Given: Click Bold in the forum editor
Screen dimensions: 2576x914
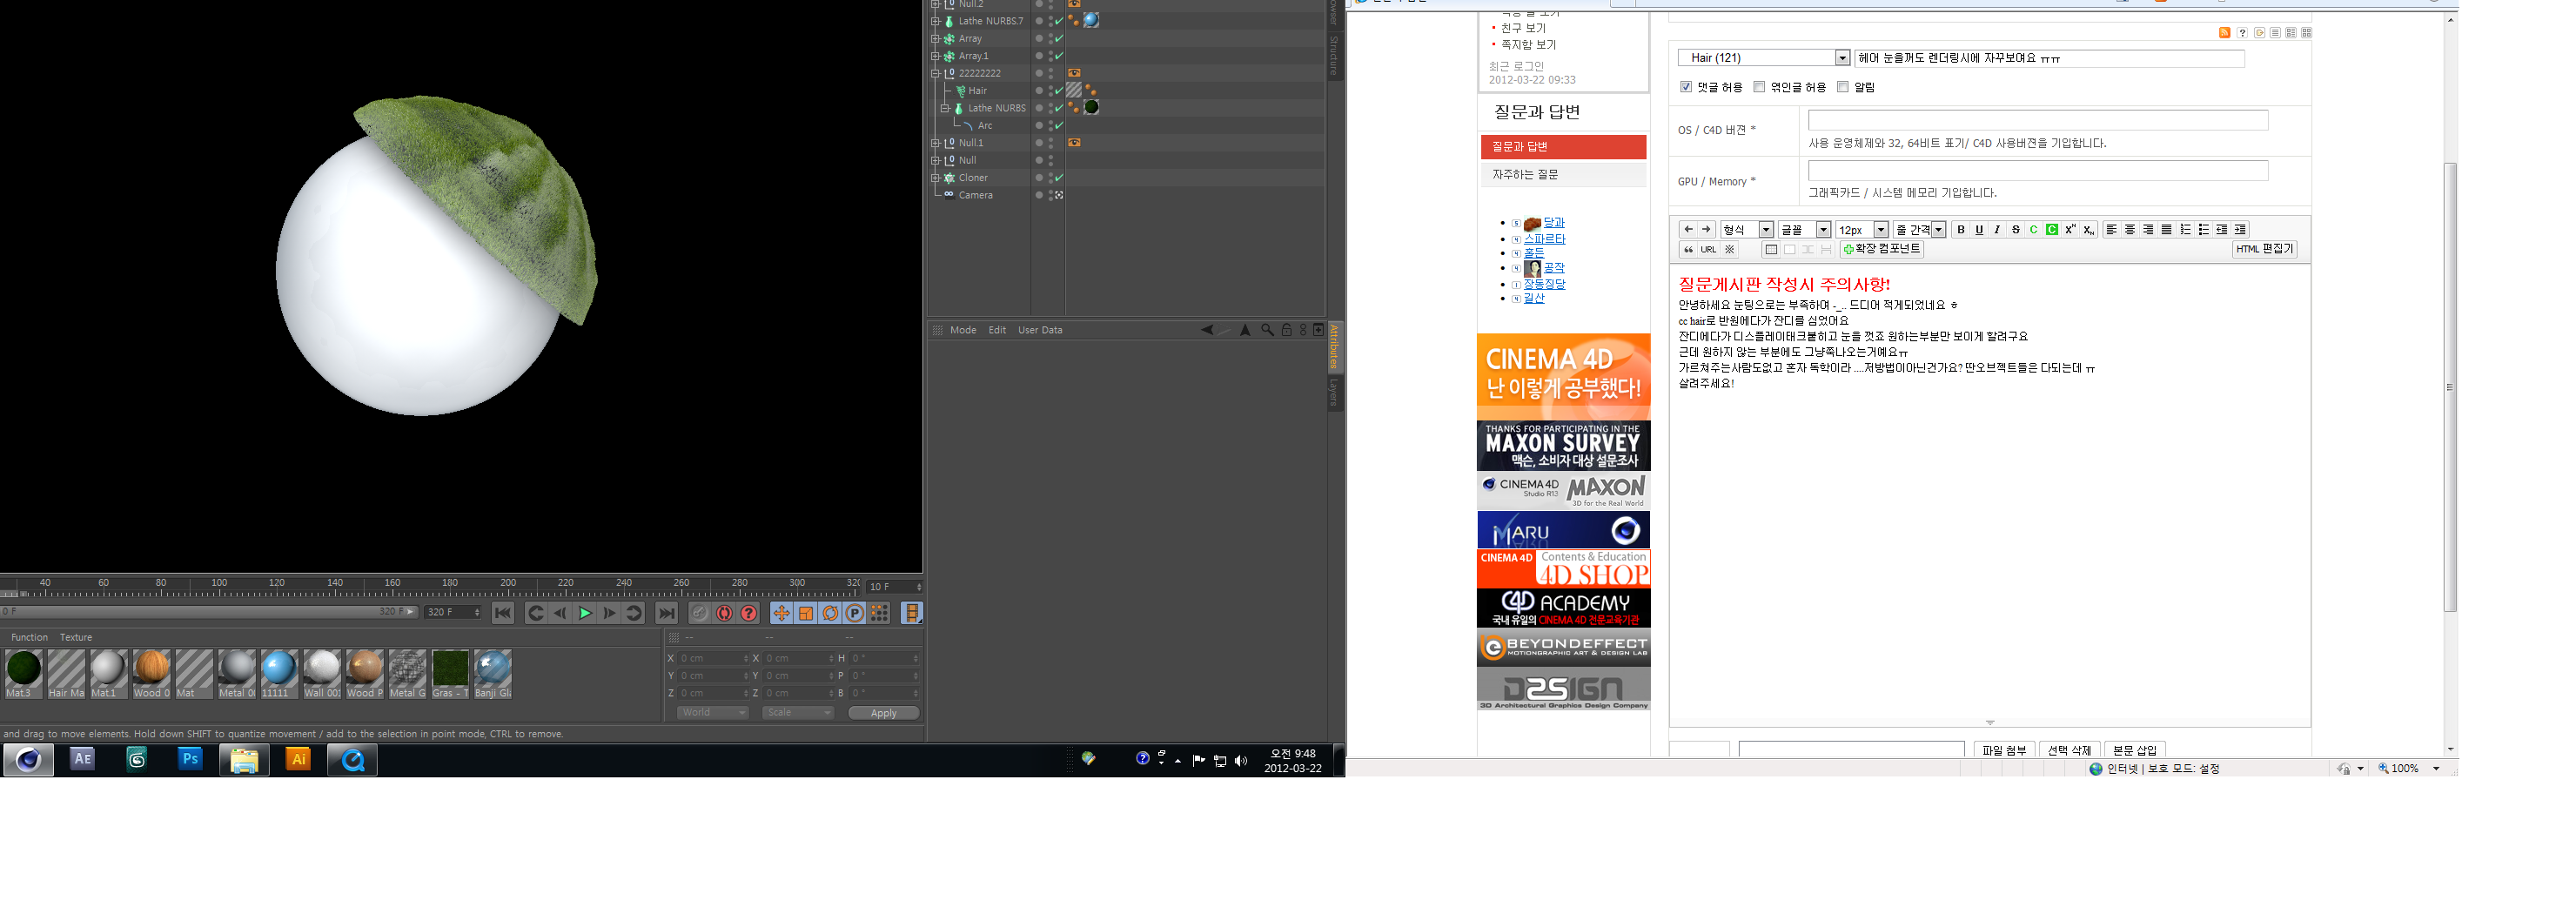Looking at the screenshot, I should tap(1961, 230).
